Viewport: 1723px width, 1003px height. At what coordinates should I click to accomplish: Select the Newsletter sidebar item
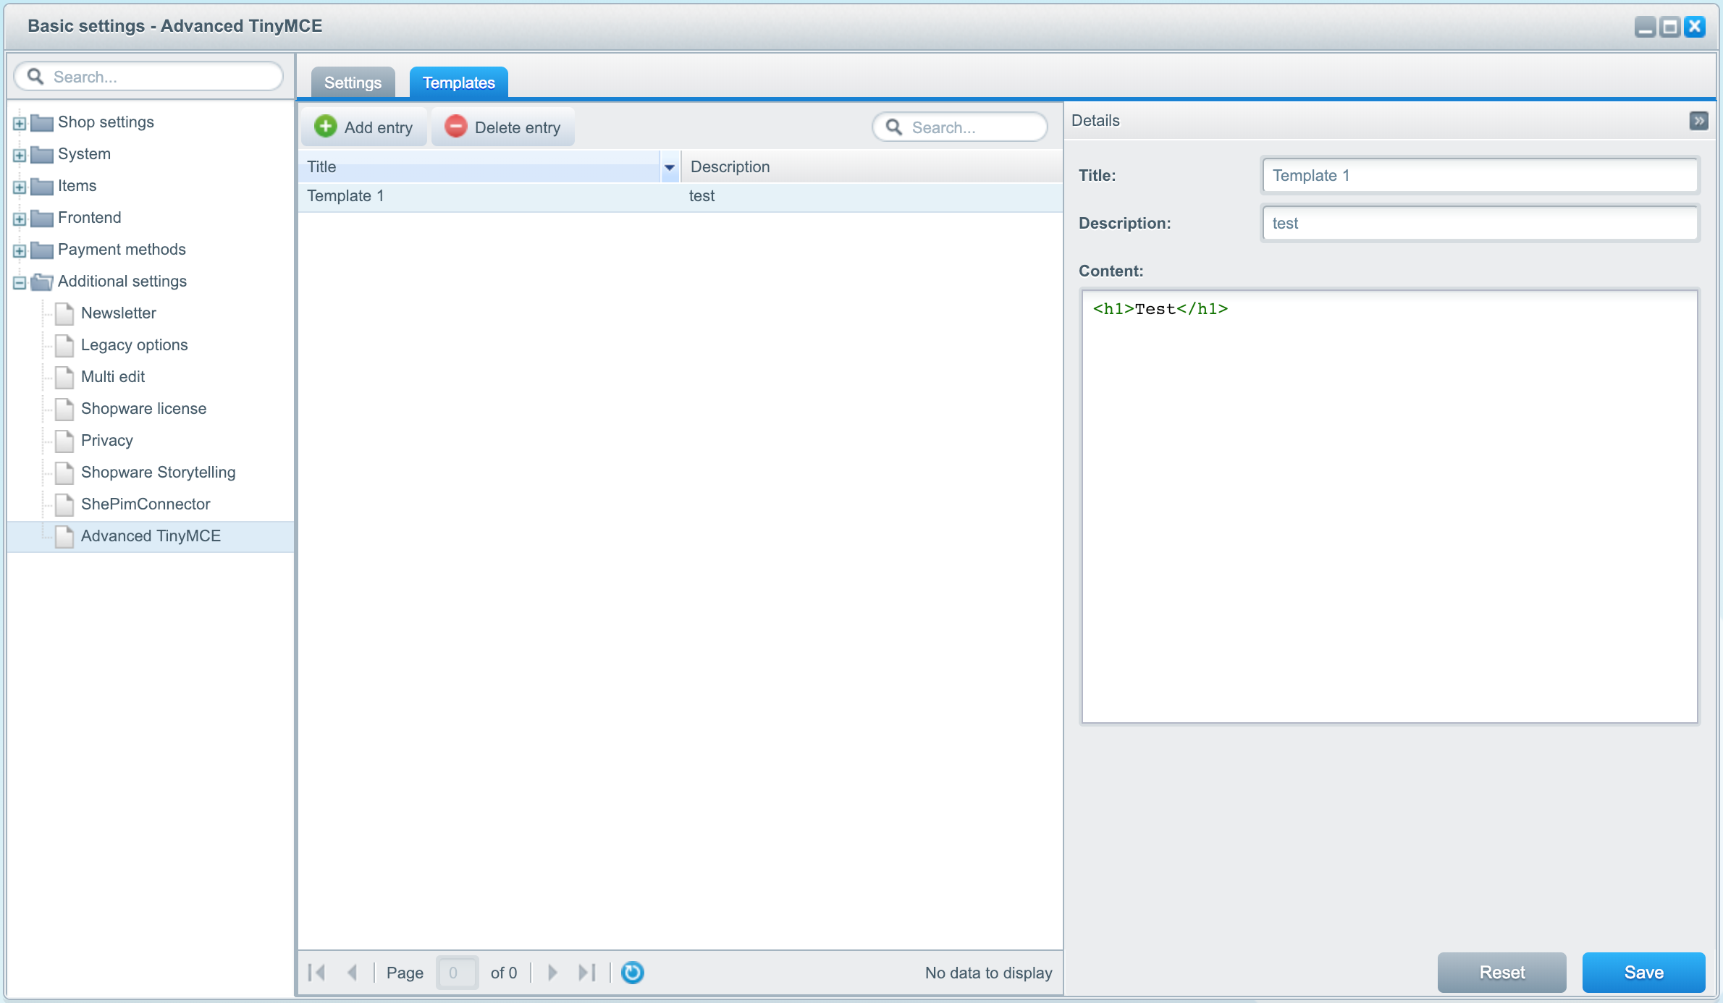117,312
